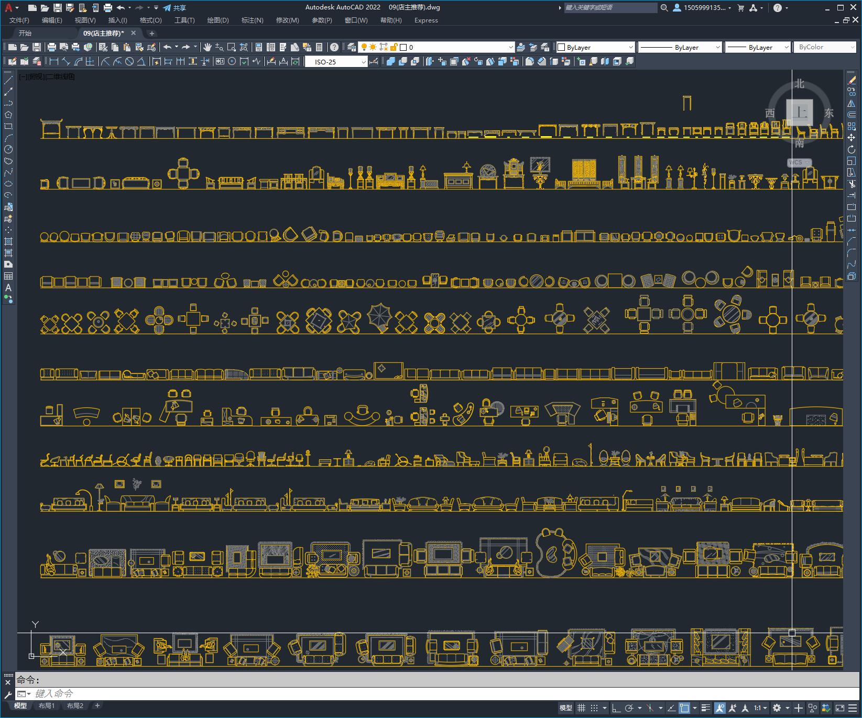Open the QuickCalc calculator icon
Image resolution: width=862 pixels, height=718 pixels.
click(x=319, y=47)
